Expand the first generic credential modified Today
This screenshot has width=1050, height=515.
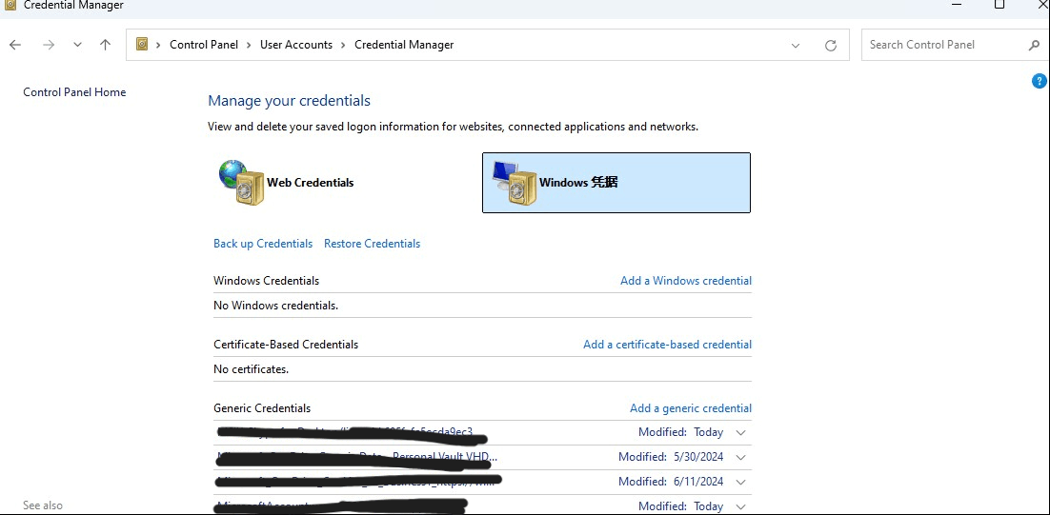(740, 433)
